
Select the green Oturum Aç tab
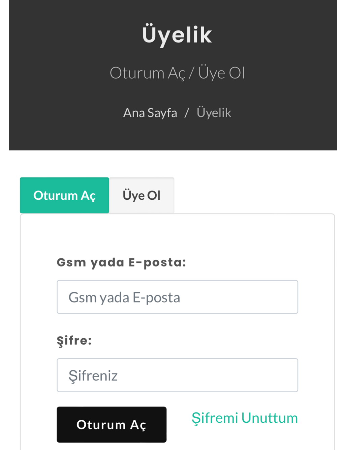coord(64,195)
